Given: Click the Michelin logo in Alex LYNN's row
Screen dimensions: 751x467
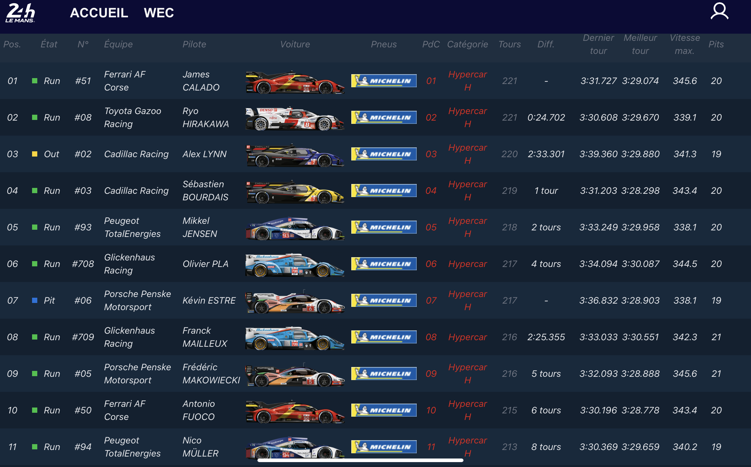Looking at the screenshot, I should 384,154.
